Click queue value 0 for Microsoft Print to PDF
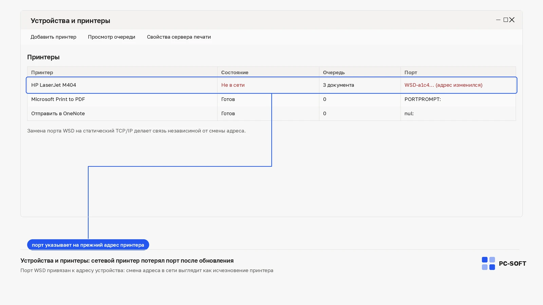543x305 pixels. (325, 99)
